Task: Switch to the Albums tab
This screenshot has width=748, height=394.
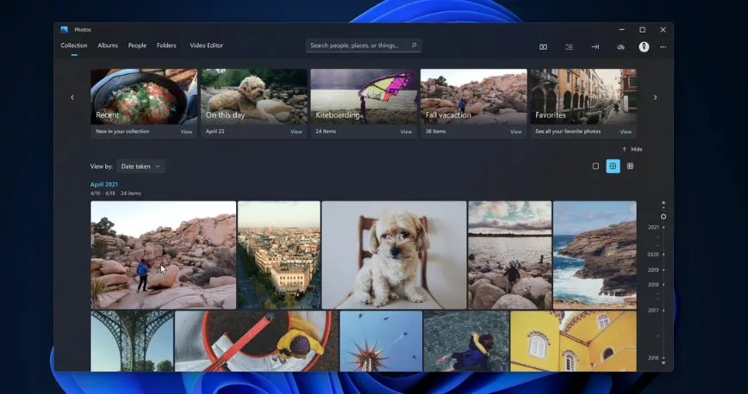Action: coord(108,46)
